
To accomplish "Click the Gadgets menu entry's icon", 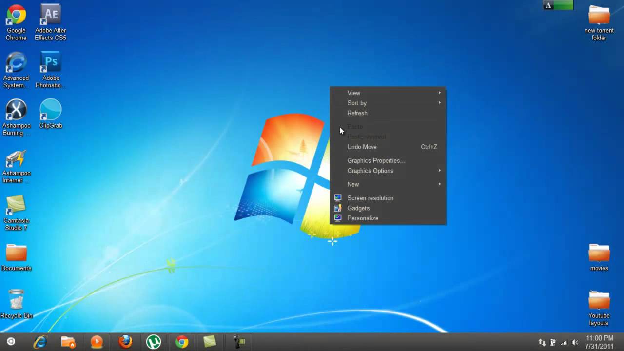I will (337, 208).
